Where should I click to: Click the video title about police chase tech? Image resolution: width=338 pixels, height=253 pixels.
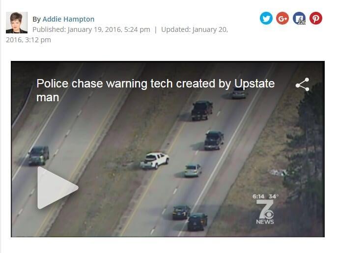pyautogui.click(x=155, y=90)
